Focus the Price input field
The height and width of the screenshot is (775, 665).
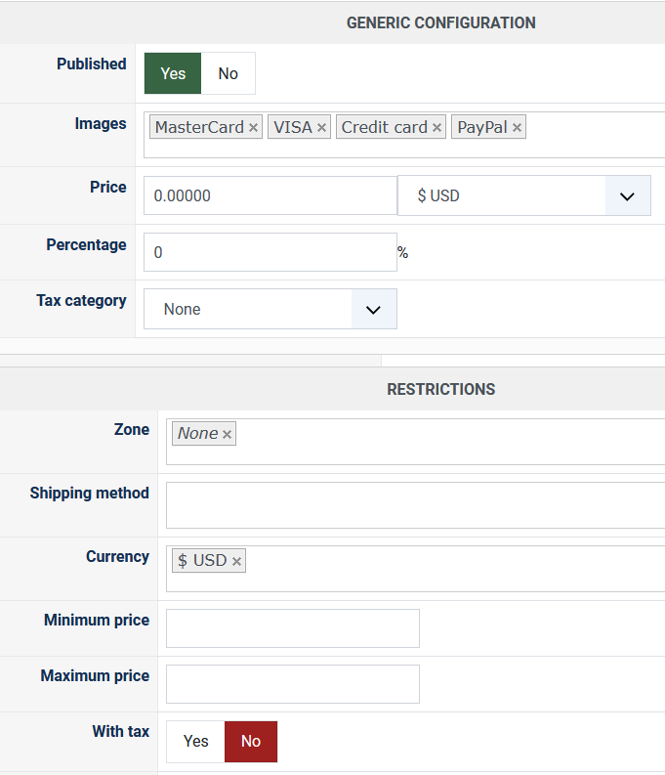[x=270, y=195]
